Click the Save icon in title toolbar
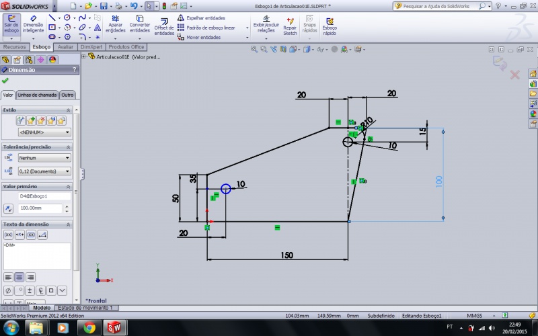538x336 pixels. tap(104, 6)
